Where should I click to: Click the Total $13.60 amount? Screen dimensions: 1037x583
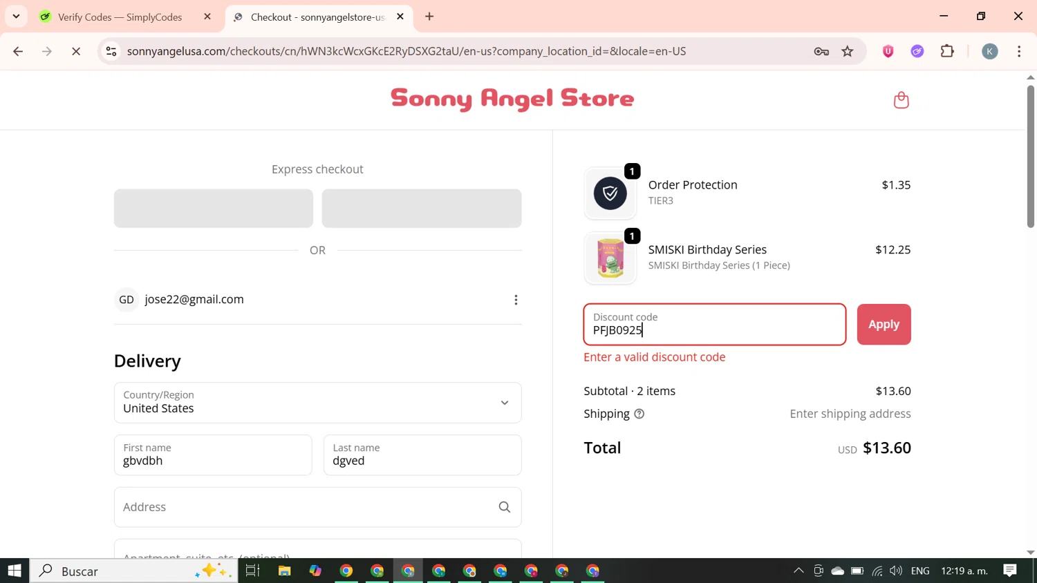(887, 448)
